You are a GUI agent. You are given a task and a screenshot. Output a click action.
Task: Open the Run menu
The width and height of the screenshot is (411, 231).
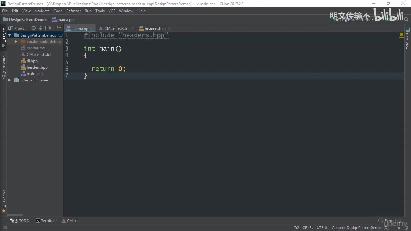[88, 11]
